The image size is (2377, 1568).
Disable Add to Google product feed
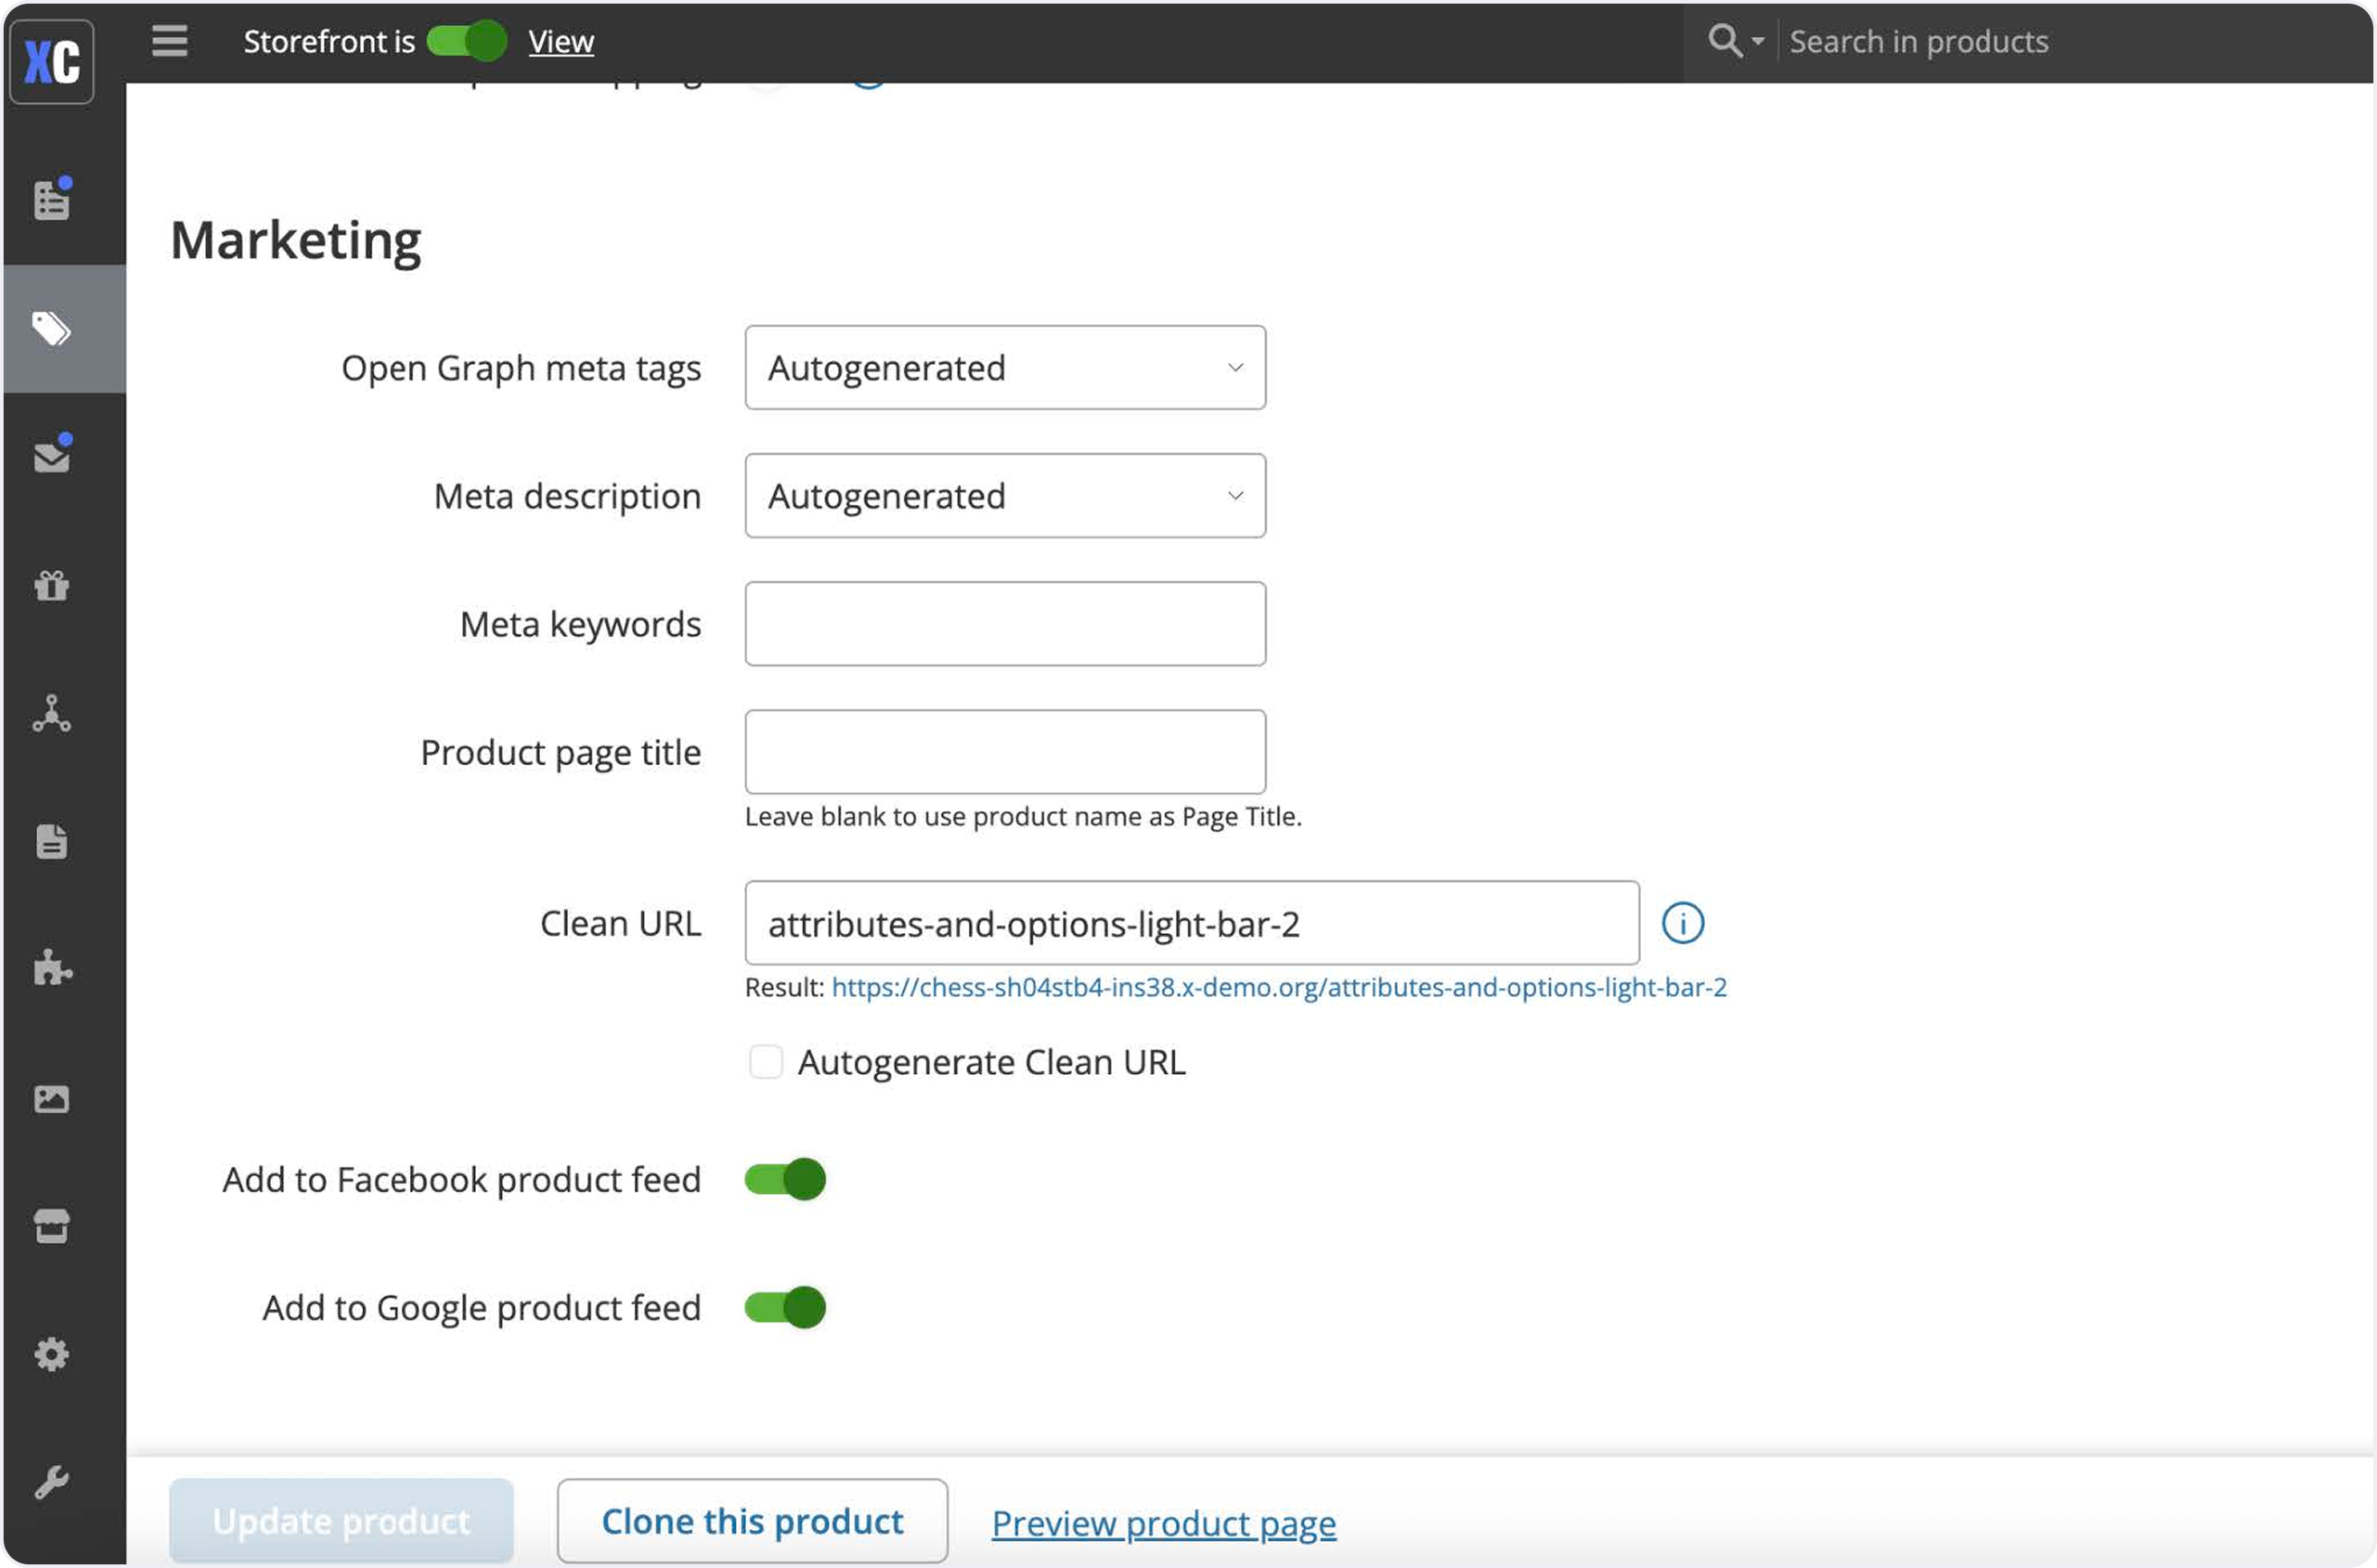coord(785,1307)
